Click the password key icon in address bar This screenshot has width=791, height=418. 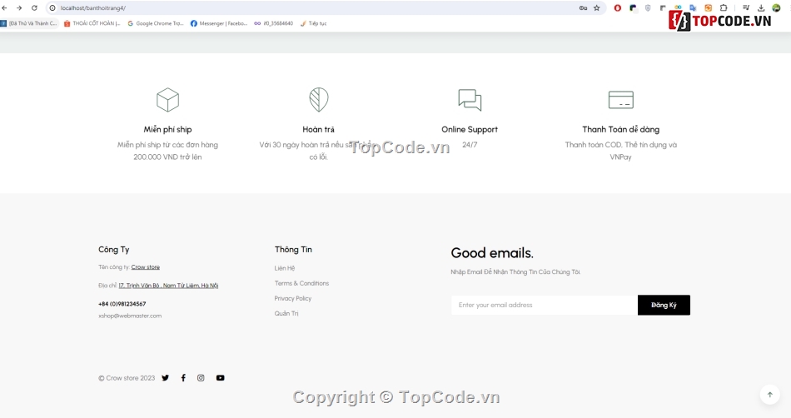click(x=583, y=8)
